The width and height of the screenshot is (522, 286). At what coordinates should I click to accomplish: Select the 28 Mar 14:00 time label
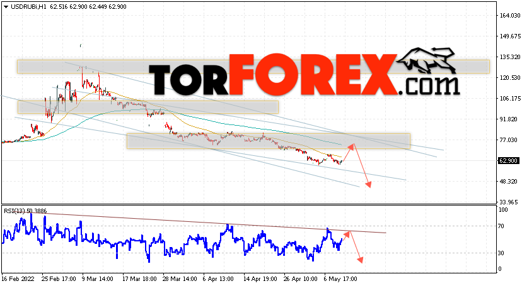180,279
